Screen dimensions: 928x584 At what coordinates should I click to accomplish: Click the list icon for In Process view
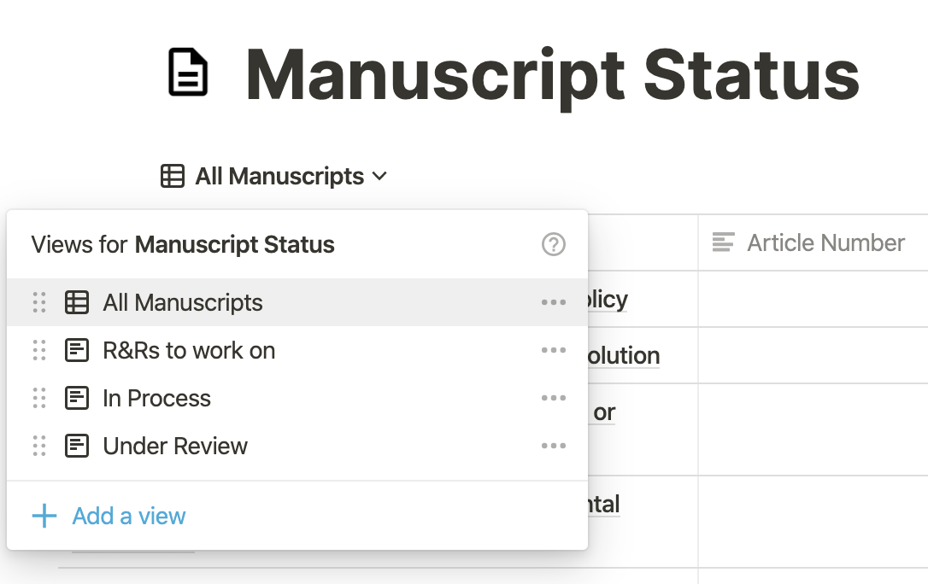(x=77, y=399)
